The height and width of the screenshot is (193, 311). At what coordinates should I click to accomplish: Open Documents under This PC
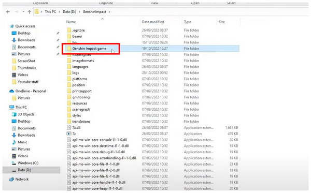(x=24, y=128)
